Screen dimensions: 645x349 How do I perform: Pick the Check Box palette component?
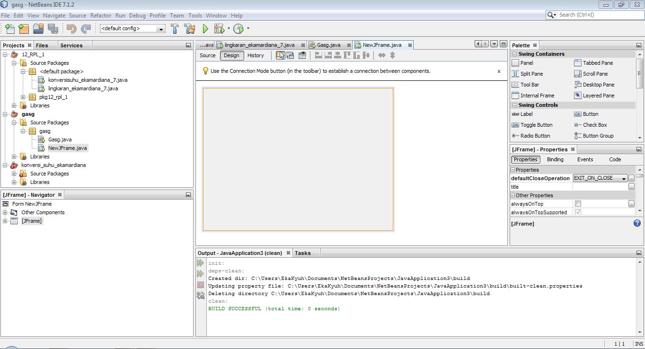pos(591,125)
